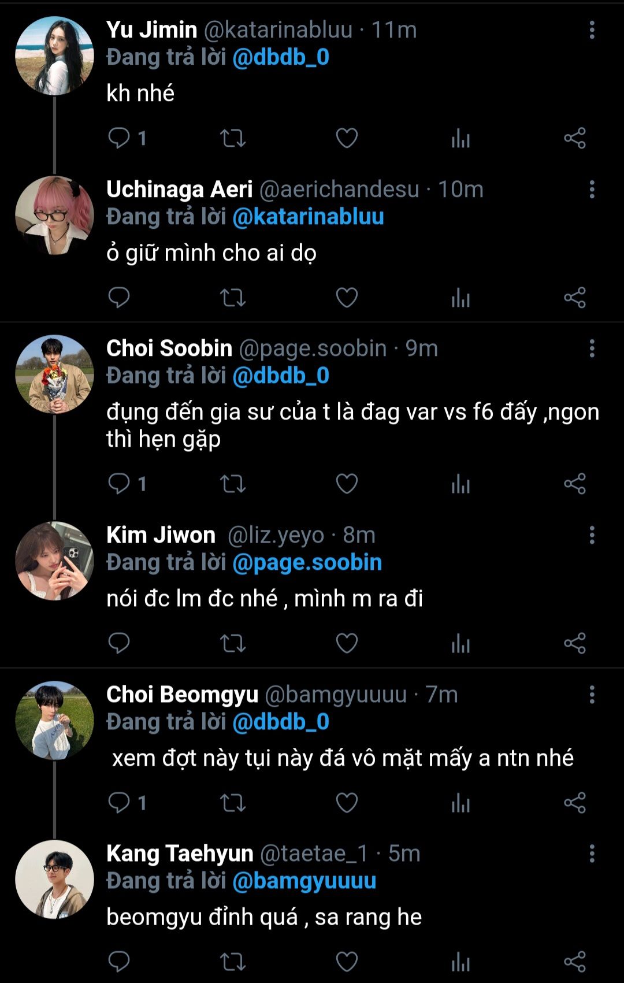Share Choi Soobin's tweet
This screenshot has width=624, height=983.
click(x=575, y=484)
